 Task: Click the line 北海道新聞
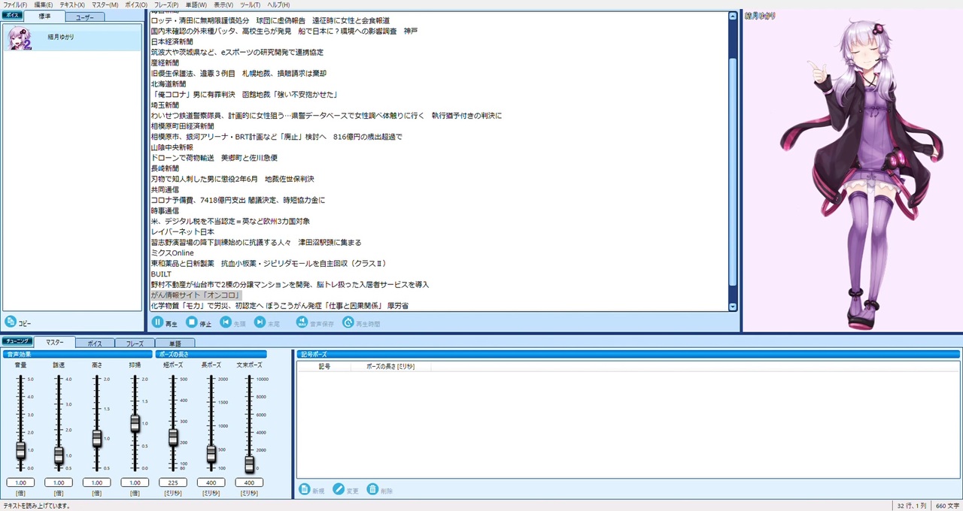click(169, 84)
